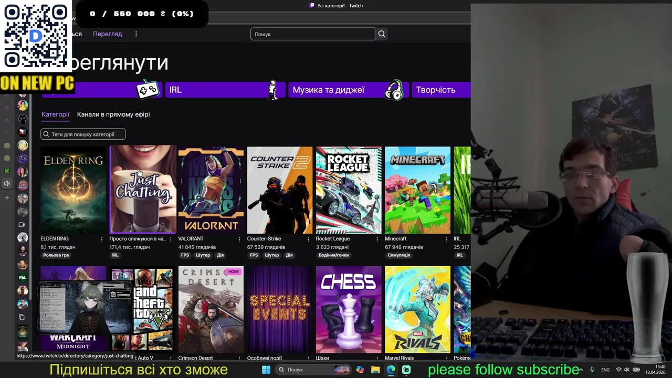
Task: Open VALORANT card three-dot options
Action: point(239,239)
